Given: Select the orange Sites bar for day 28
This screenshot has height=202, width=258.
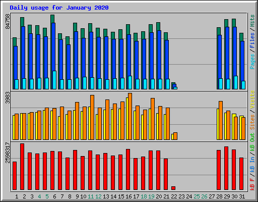Looking at the screenshot, I should (221, 120).
